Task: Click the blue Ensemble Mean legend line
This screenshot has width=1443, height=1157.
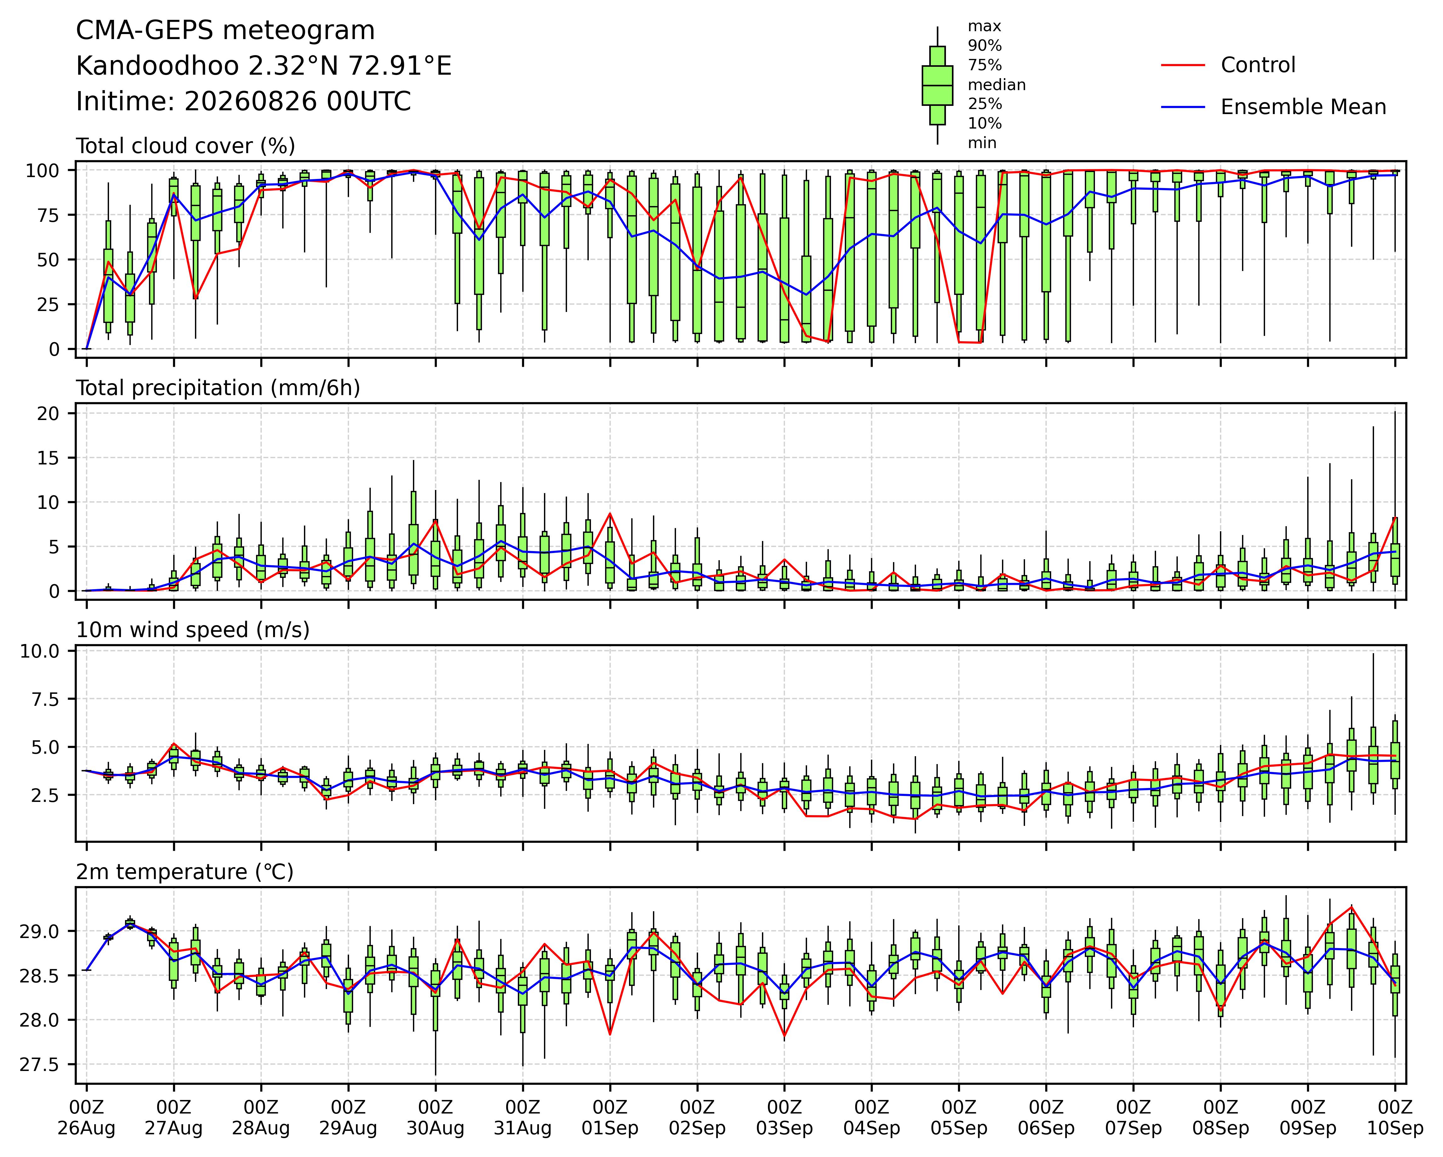Action: (1182, 107)
